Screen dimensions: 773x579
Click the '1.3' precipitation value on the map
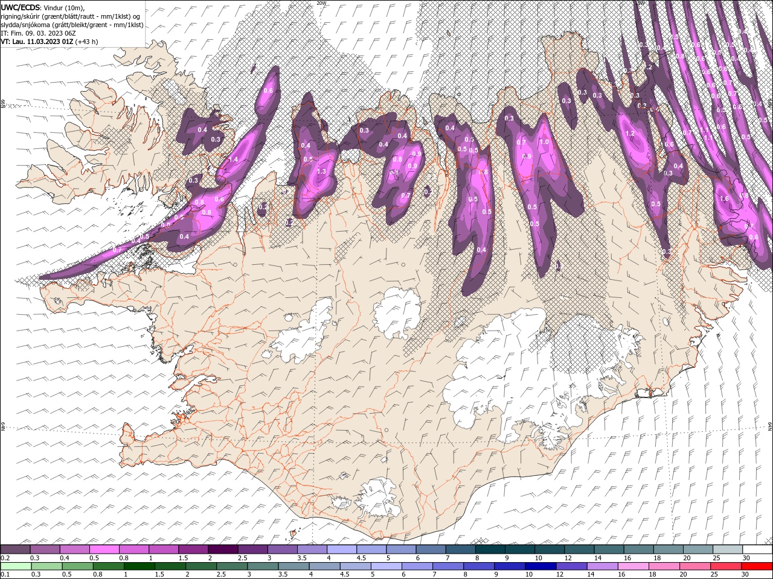pyautogui.click(x=321, y=171)
